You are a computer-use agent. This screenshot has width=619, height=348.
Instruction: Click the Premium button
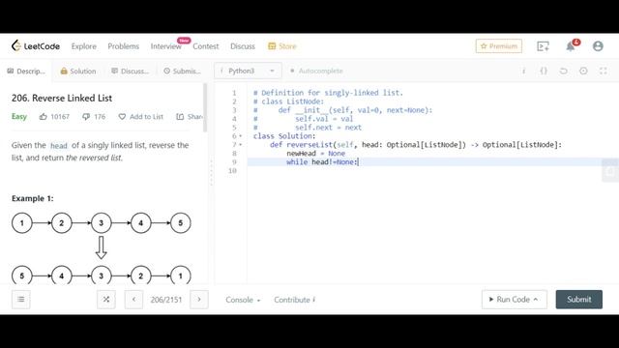click(499, 46)
